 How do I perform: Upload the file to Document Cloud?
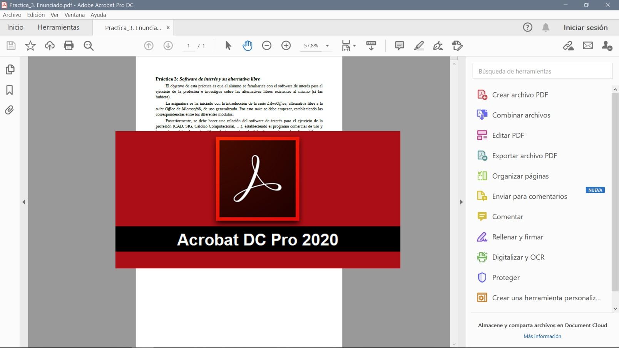[50, 46]
